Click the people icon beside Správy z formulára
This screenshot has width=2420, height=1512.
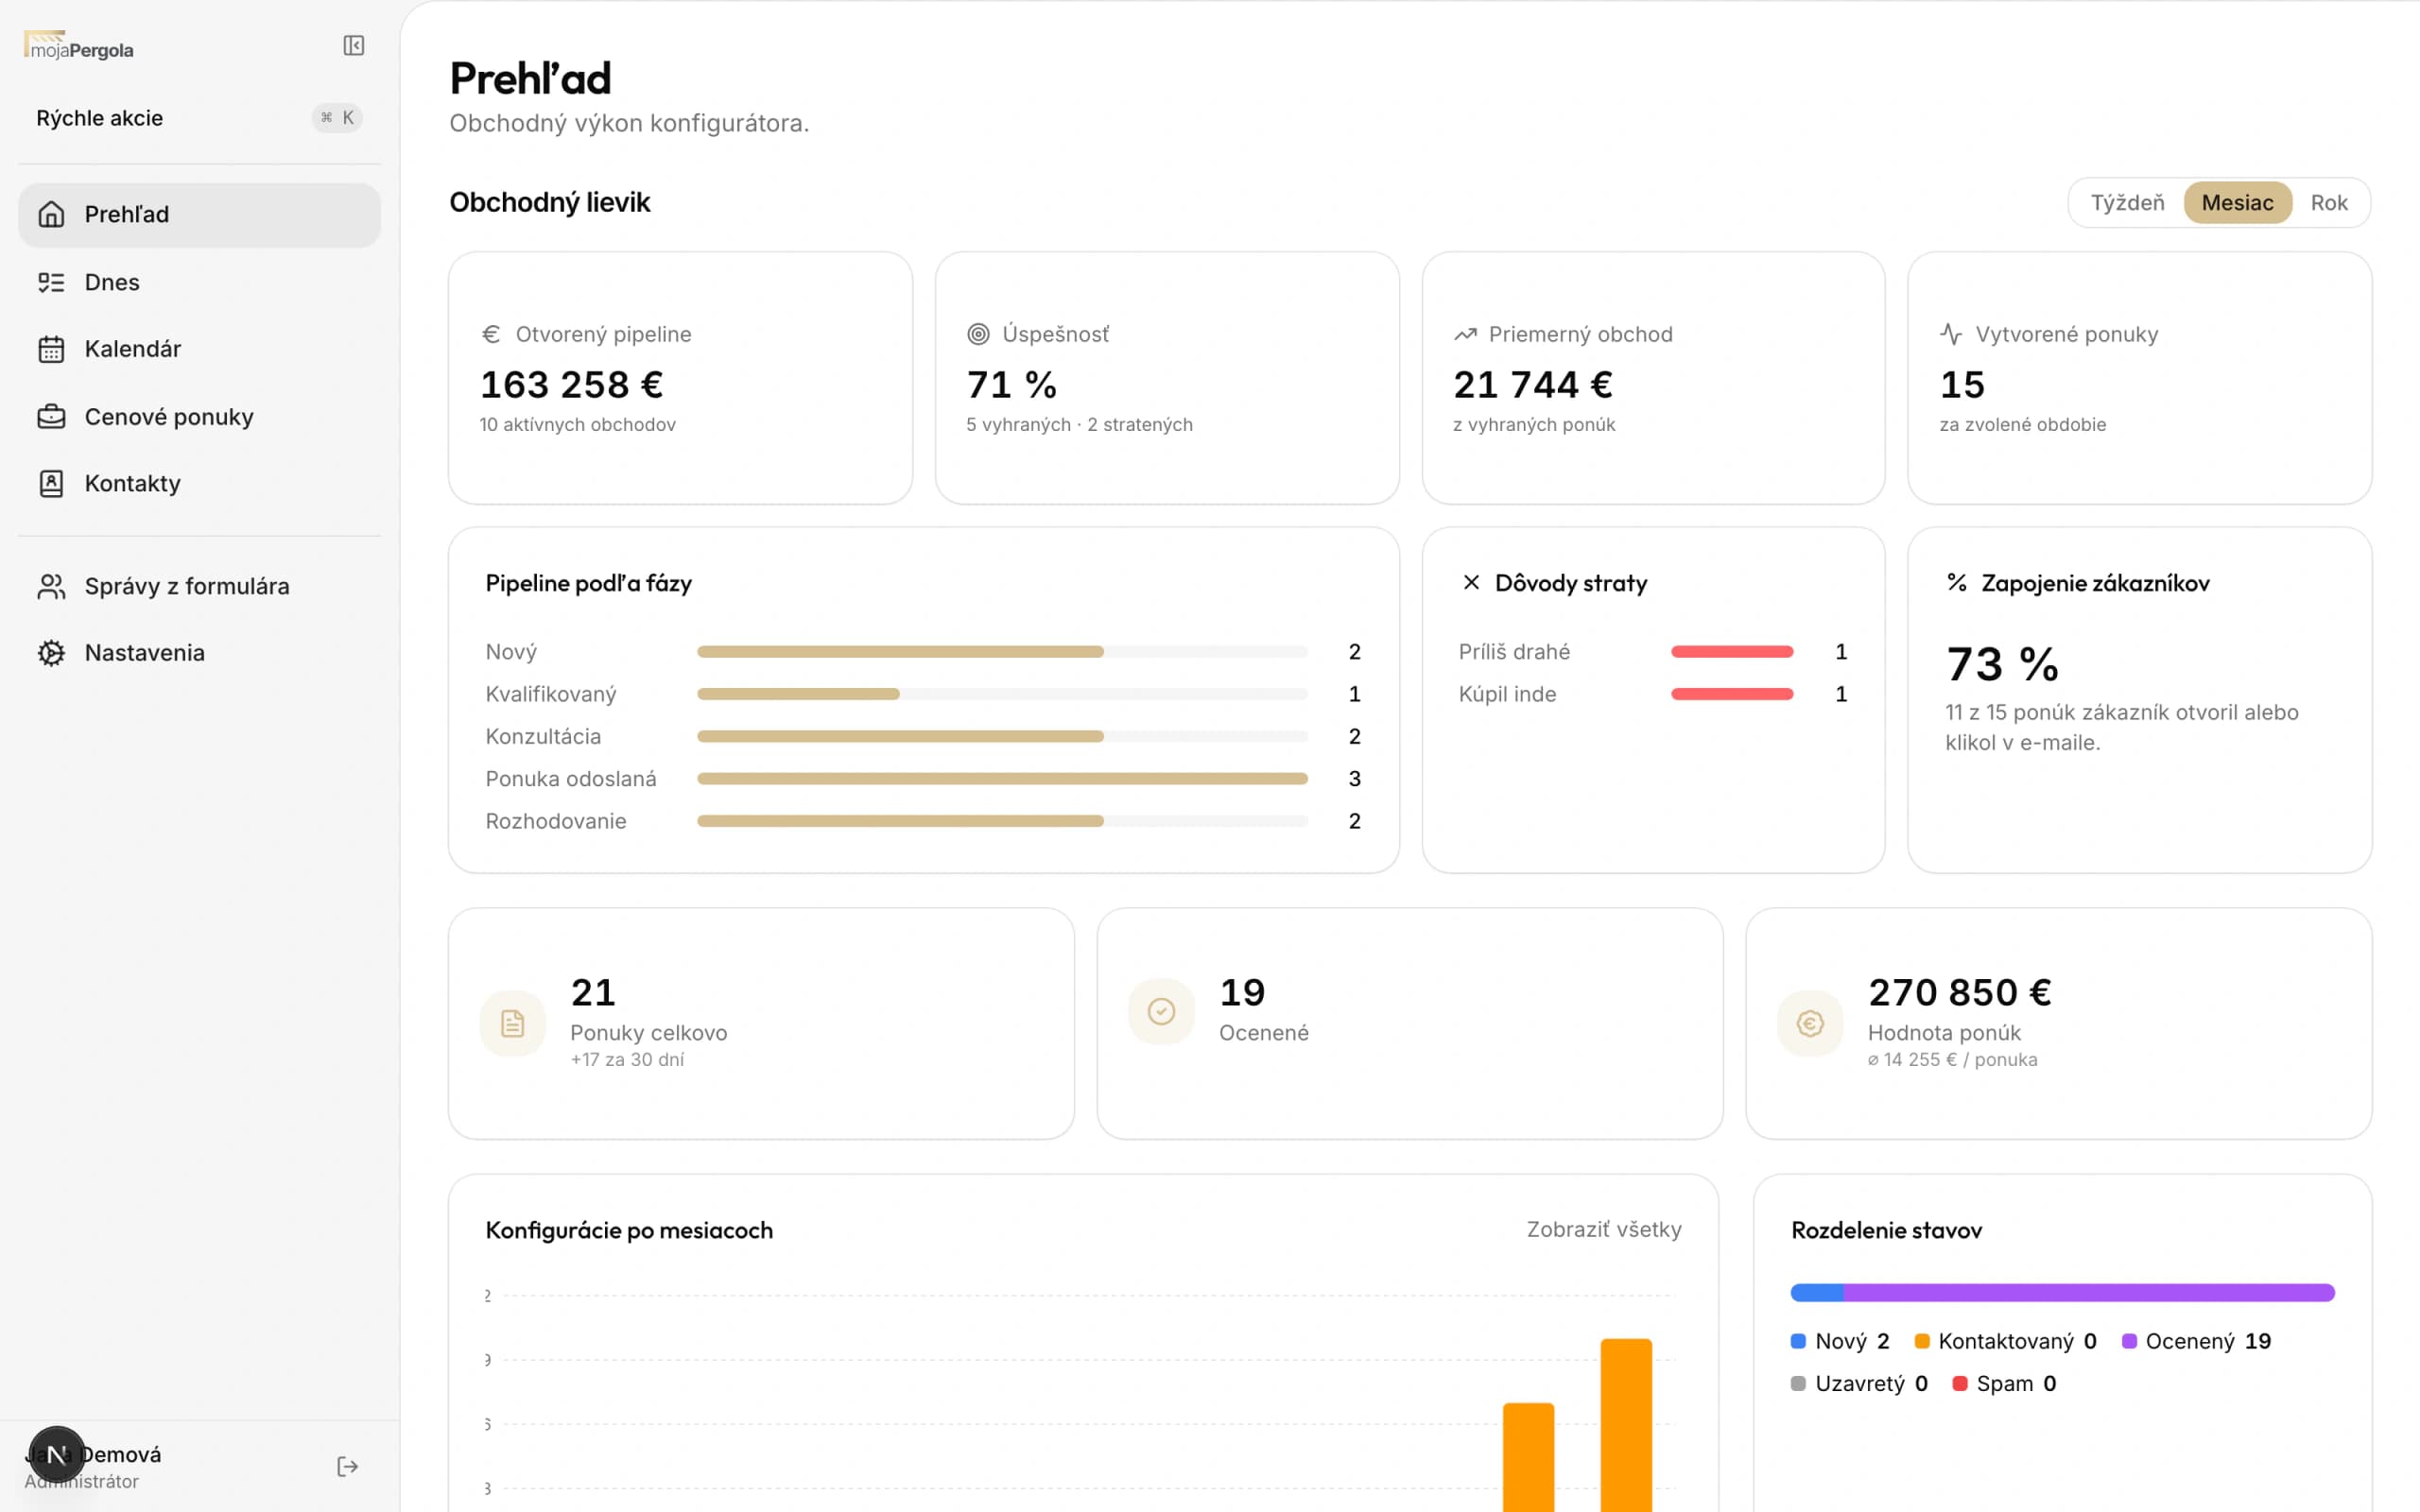pyautogui.click(x=51, y=586)
